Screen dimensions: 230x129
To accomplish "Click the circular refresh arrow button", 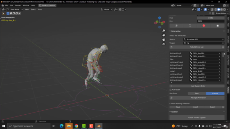I will coord(190,25).
